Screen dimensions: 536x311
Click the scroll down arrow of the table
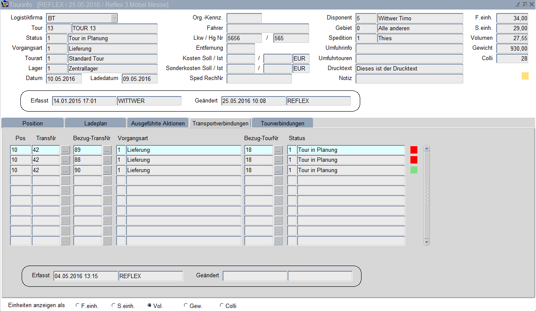(x=426, y=242)
